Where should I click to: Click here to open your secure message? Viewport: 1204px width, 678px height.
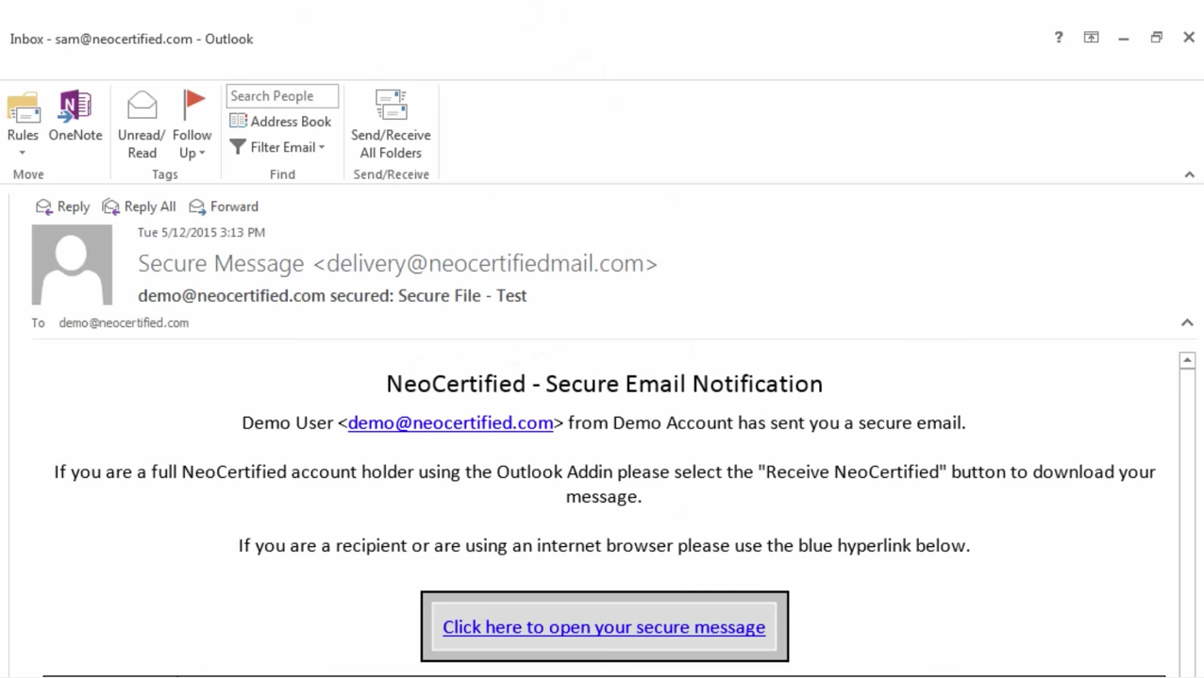(x=604, y=627)
